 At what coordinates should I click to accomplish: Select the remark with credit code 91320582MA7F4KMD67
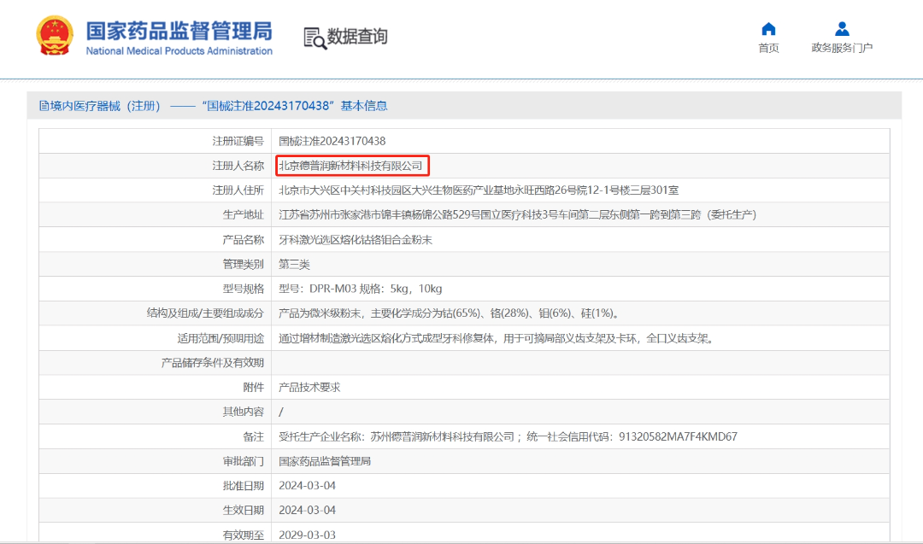pos(508,436)
